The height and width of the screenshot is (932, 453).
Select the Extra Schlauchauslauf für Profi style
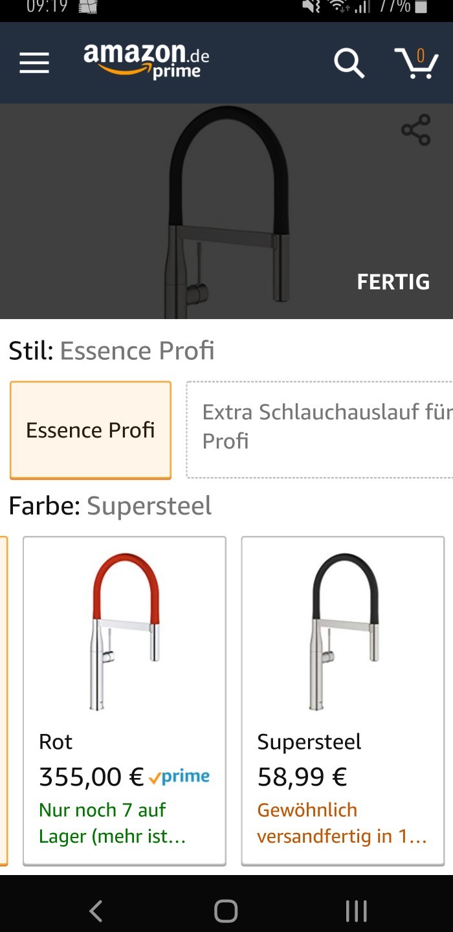(x=320, y=430)
